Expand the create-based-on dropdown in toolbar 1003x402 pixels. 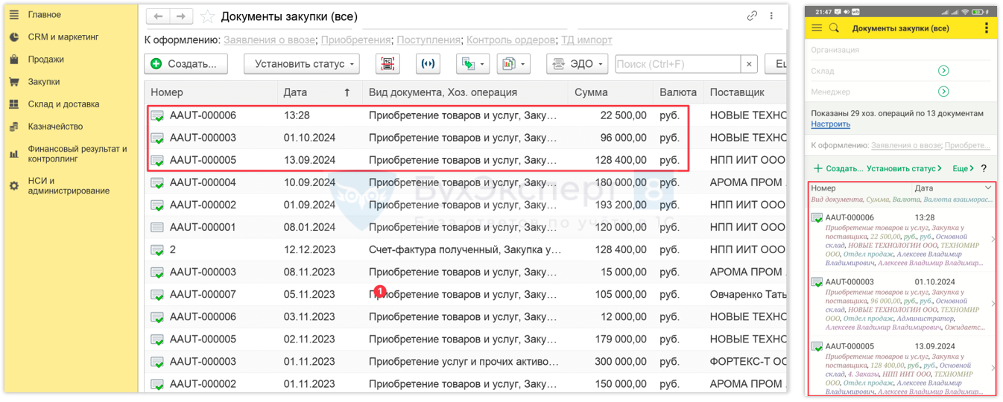click(x=472, y=64)
